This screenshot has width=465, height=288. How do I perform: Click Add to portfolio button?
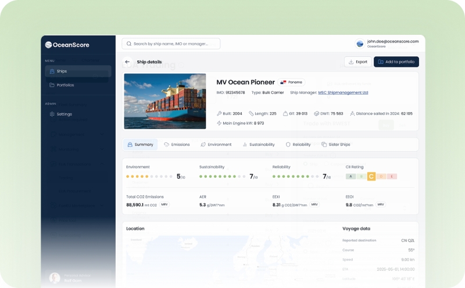396,62
